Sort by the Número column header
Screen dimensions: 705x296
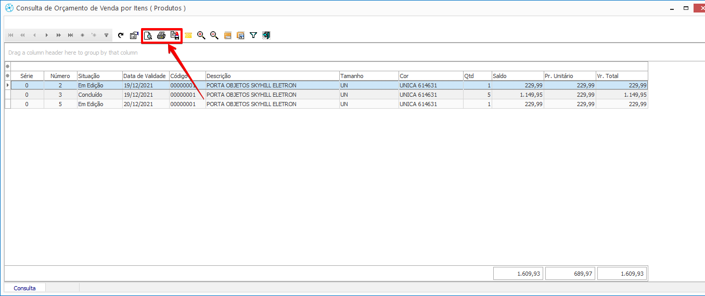(x=60, y=76)
